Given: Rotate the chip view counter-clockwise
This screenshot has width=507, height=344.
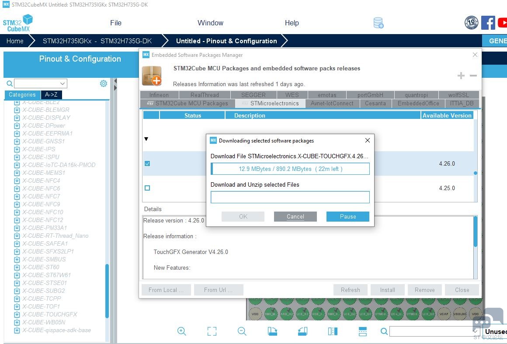Looking at the screenshot, I should pos(302,331).
